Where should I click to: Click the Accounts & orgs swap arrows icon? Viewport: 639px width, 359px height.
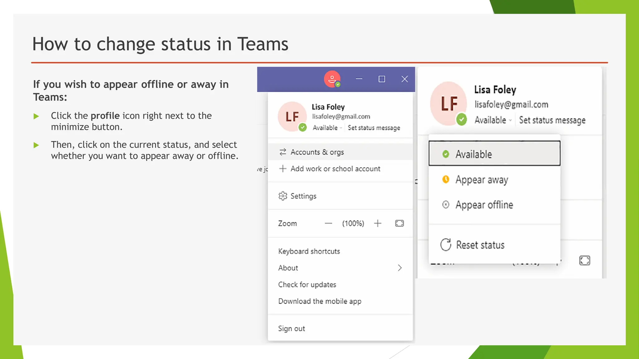(x=283, y=152)
